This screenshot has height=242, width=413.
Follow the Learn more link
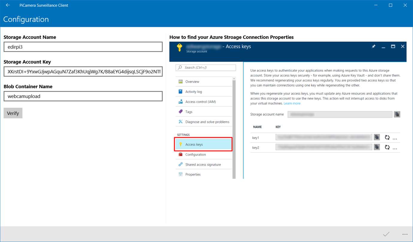tap(292, 103)
